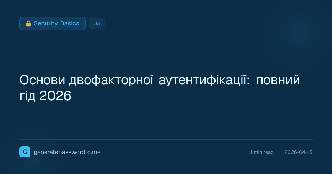
Task: Click the word "аутентифікації" in the title
Action: coord(204,81)
